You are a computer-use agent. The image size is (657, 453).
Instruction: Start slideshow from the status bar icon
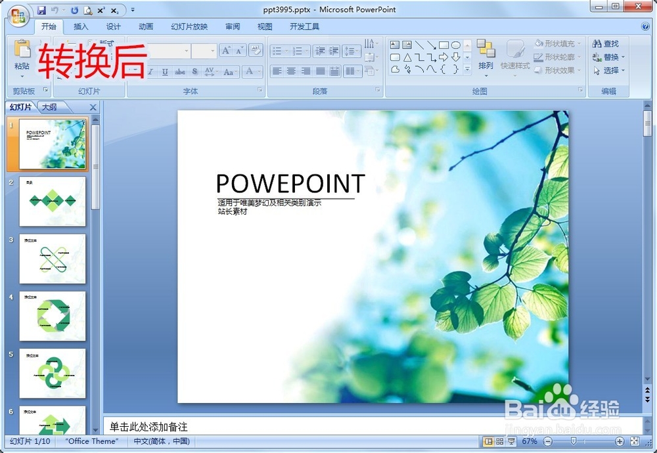point(510,441)
